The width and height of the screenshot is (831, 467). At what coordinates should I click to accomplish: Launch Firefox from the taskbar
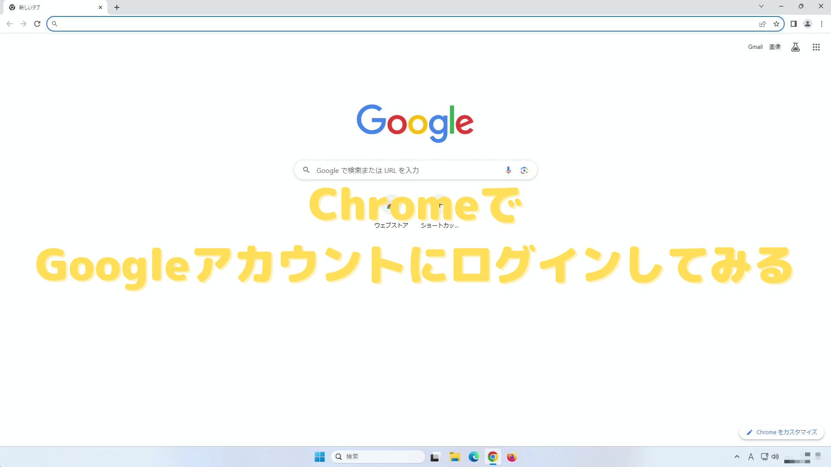tap(512, 457)
